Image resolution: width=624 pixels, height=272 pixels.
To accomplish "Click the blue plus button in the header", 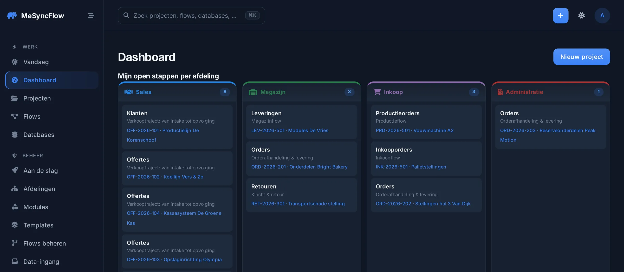I will point(561,16).
